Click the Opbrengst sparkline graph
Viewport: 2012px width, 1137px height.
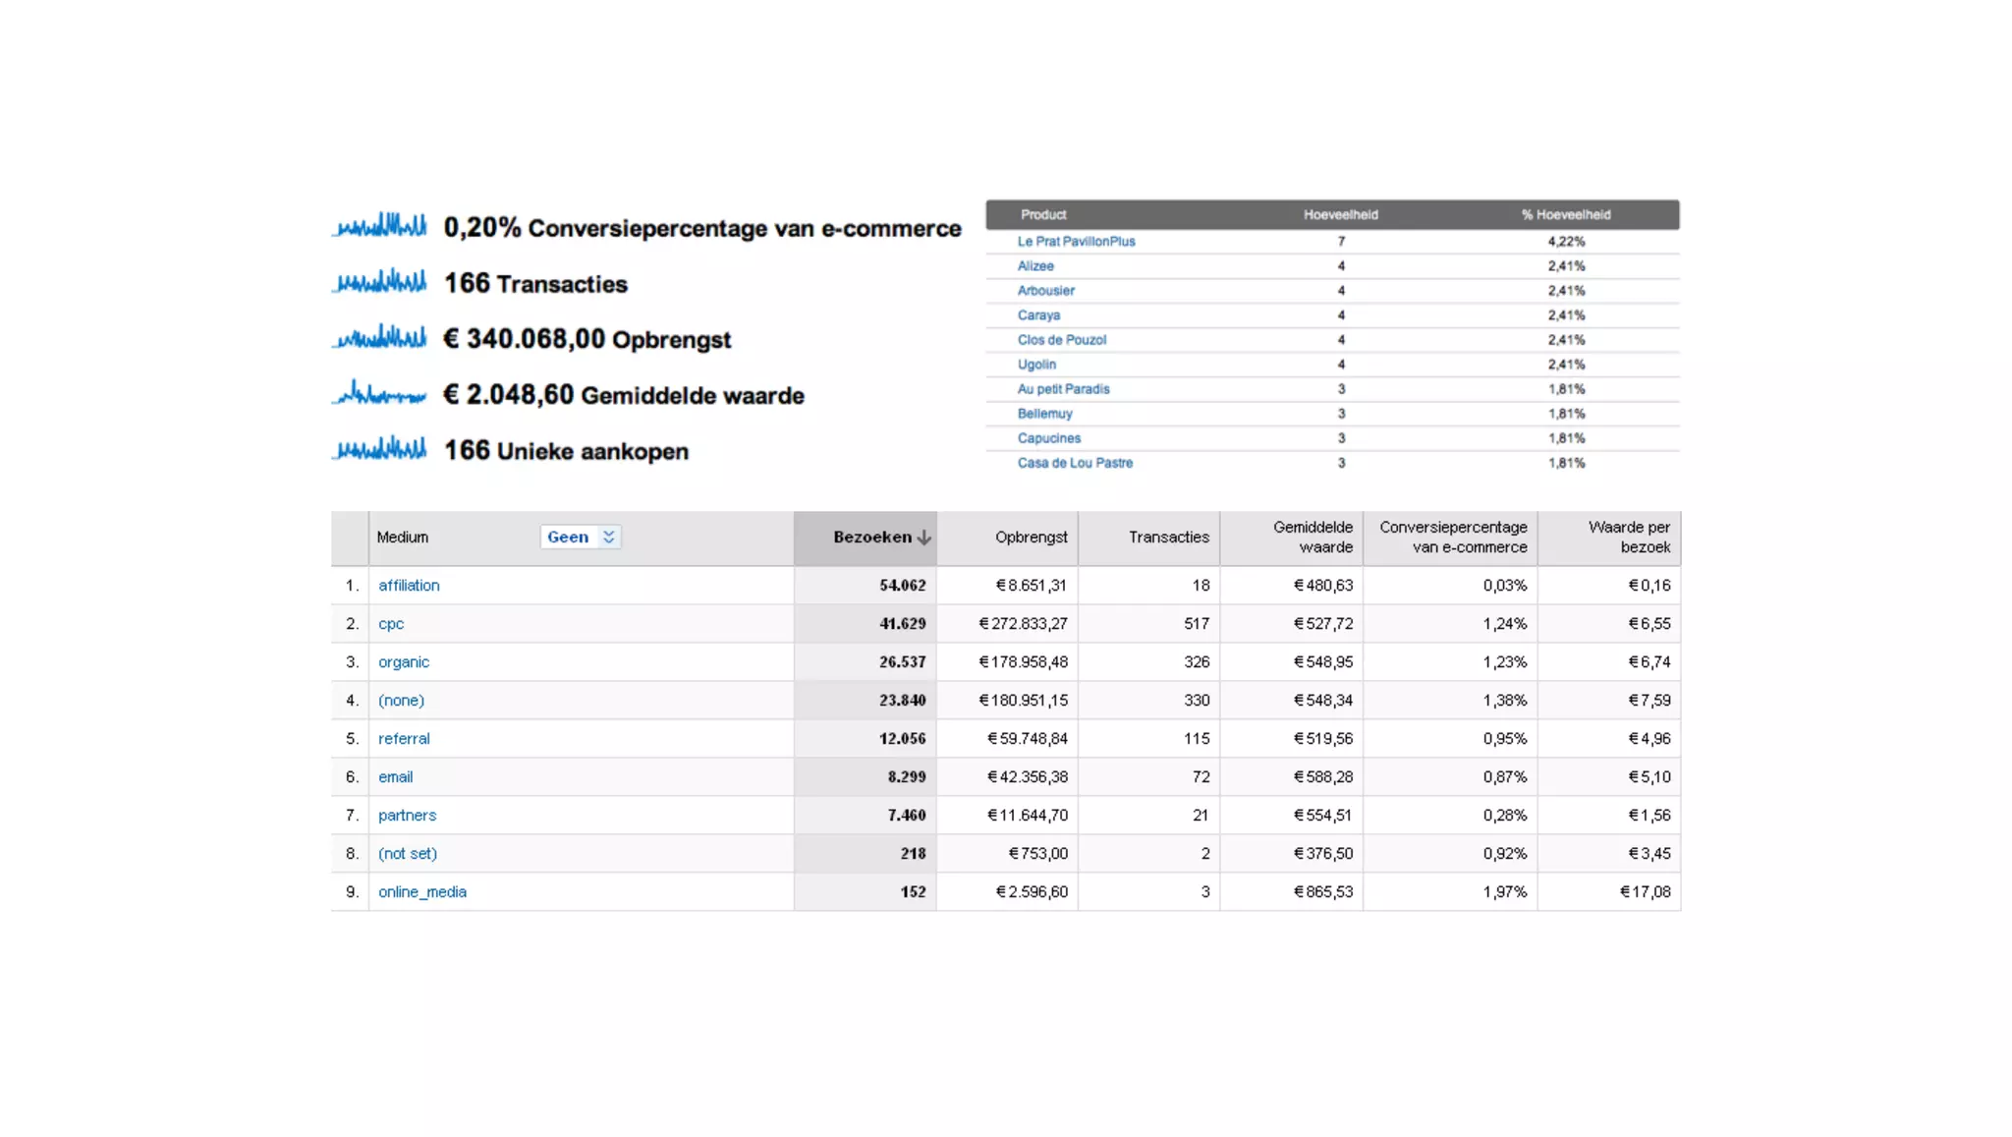[380, 338]
